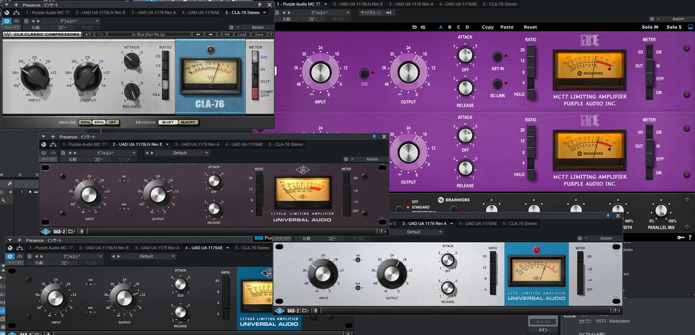Click upper Purple MC77 OUTPUT knob
This screenshot has width=695, height=335.
pos(408,72)
